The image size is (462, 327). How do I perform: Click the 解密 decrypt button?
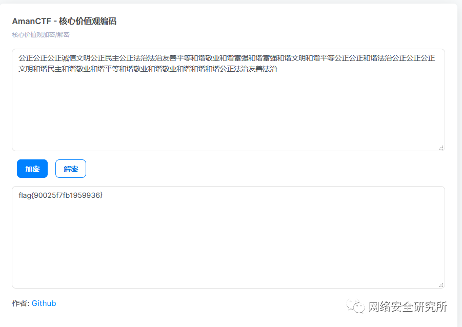click(x=71, y=169)
